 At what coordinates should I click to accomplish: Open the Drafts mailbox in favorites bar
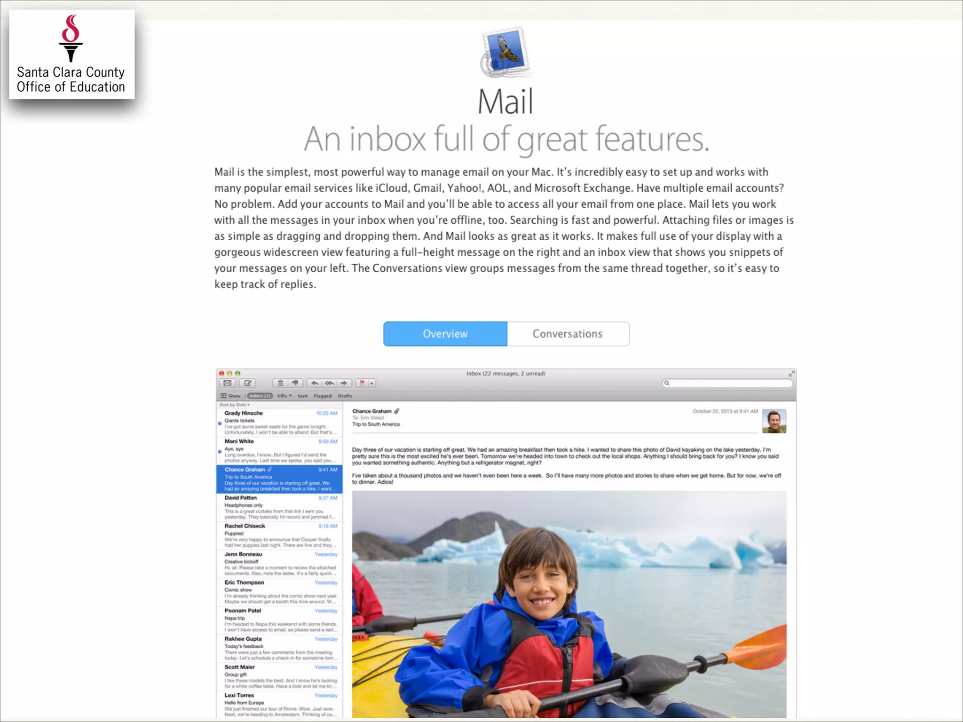click(x=345, y=396)
